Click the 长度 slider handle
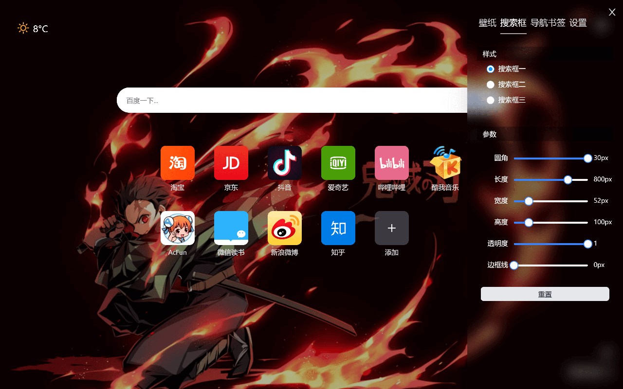Screen dimensions: 623x389 coord(568,179)
